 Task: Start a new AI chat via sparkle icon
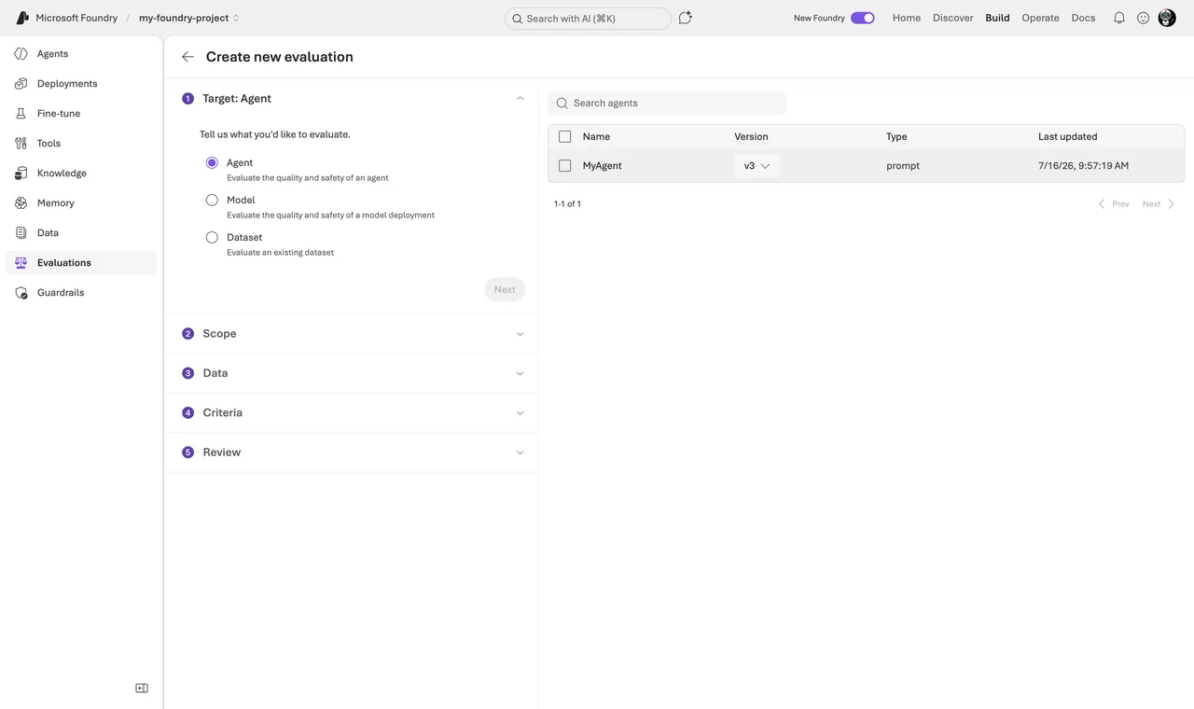(x=686, y=18)
